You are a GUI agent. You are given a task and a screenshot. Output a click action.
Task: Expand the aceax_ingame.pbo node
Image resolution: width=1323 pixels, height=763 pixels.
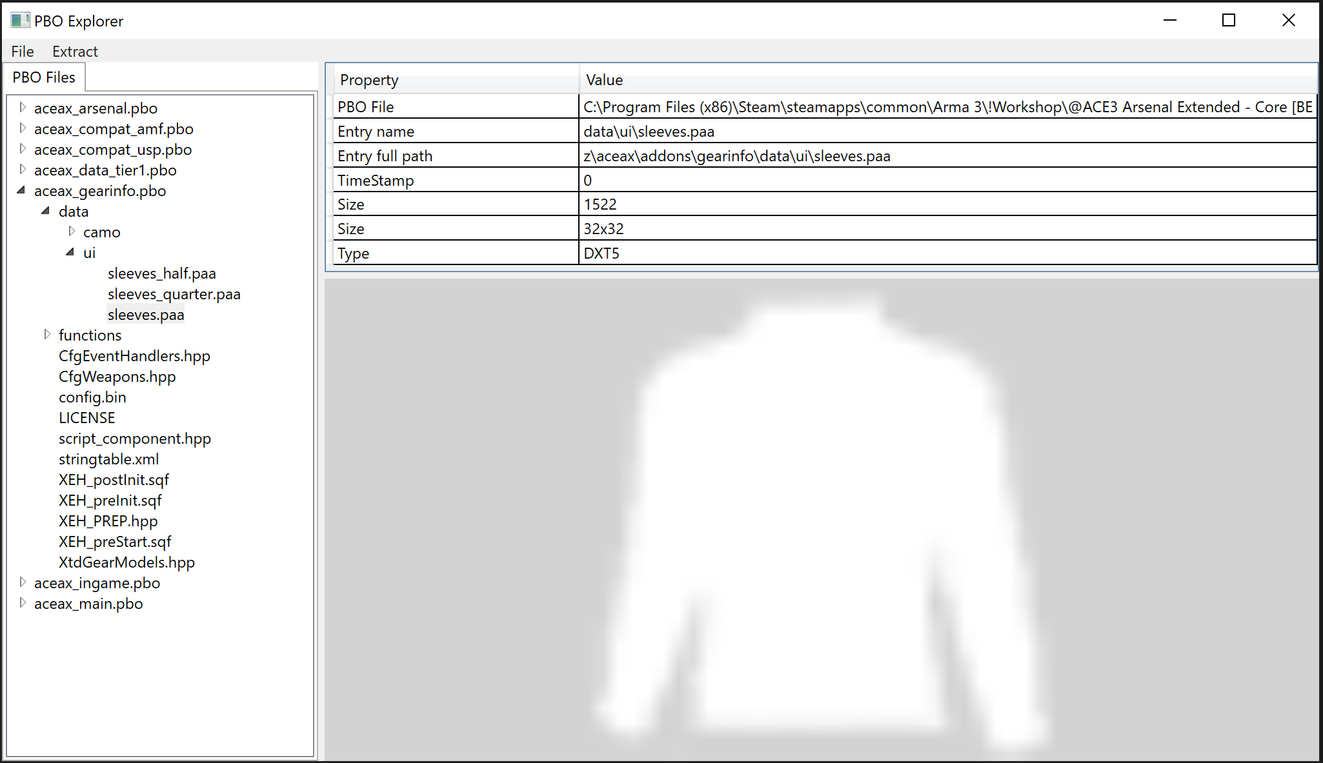pos(23,582)
